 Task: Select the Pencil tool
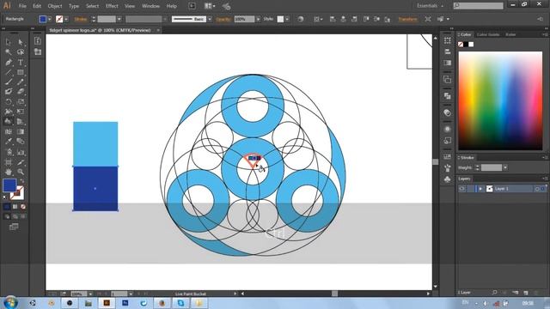(21, 82)
